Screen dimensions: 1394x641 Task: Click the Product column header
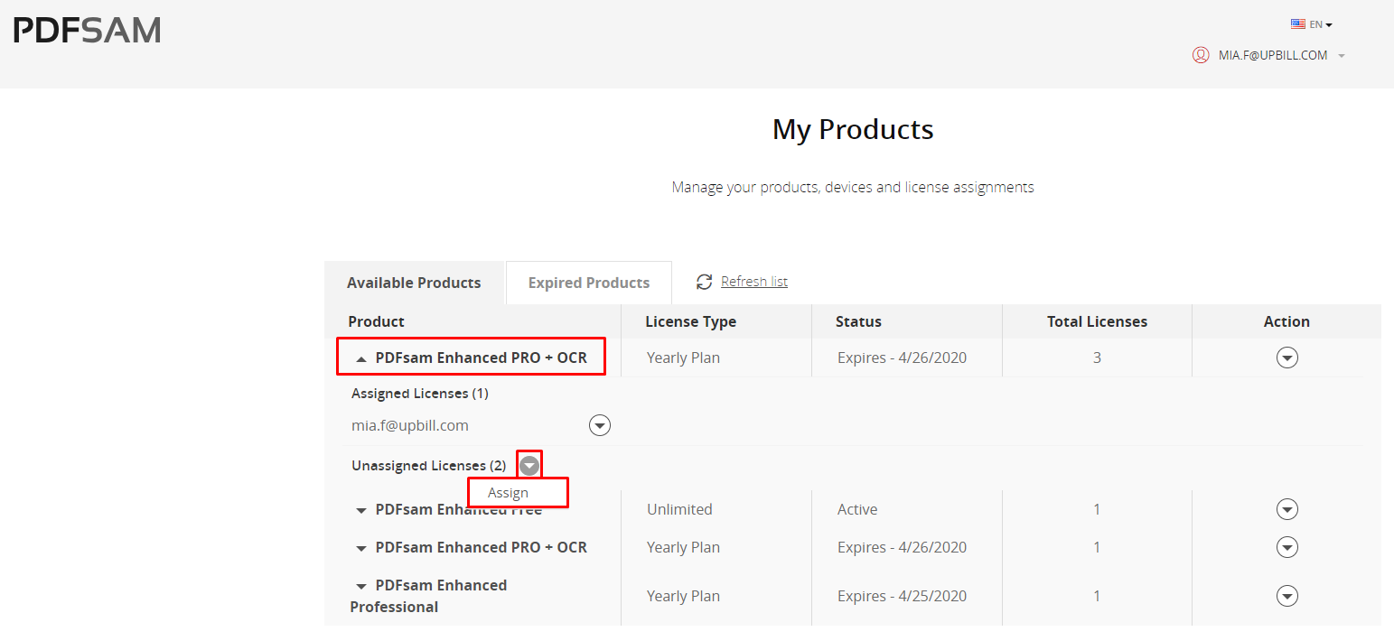coord(376,321)
